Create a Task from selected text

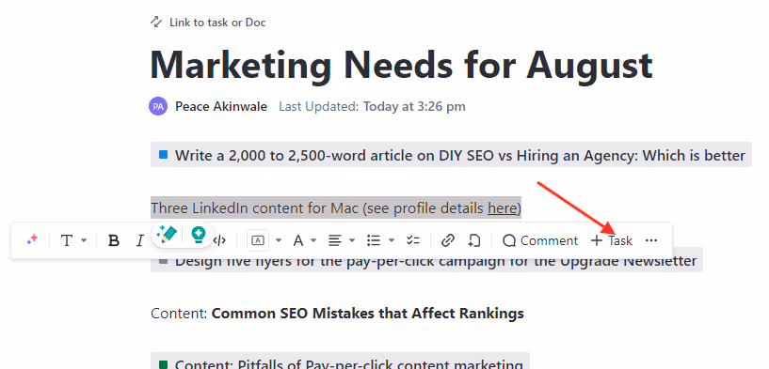(x=612, y=240)
